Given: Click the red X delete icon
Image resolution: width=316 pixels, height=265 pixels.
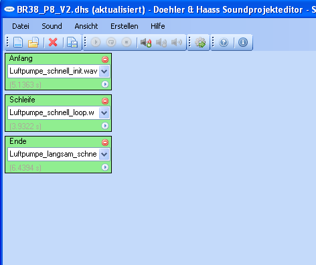Looking at the screenshot, I should (x=53, y=42).
